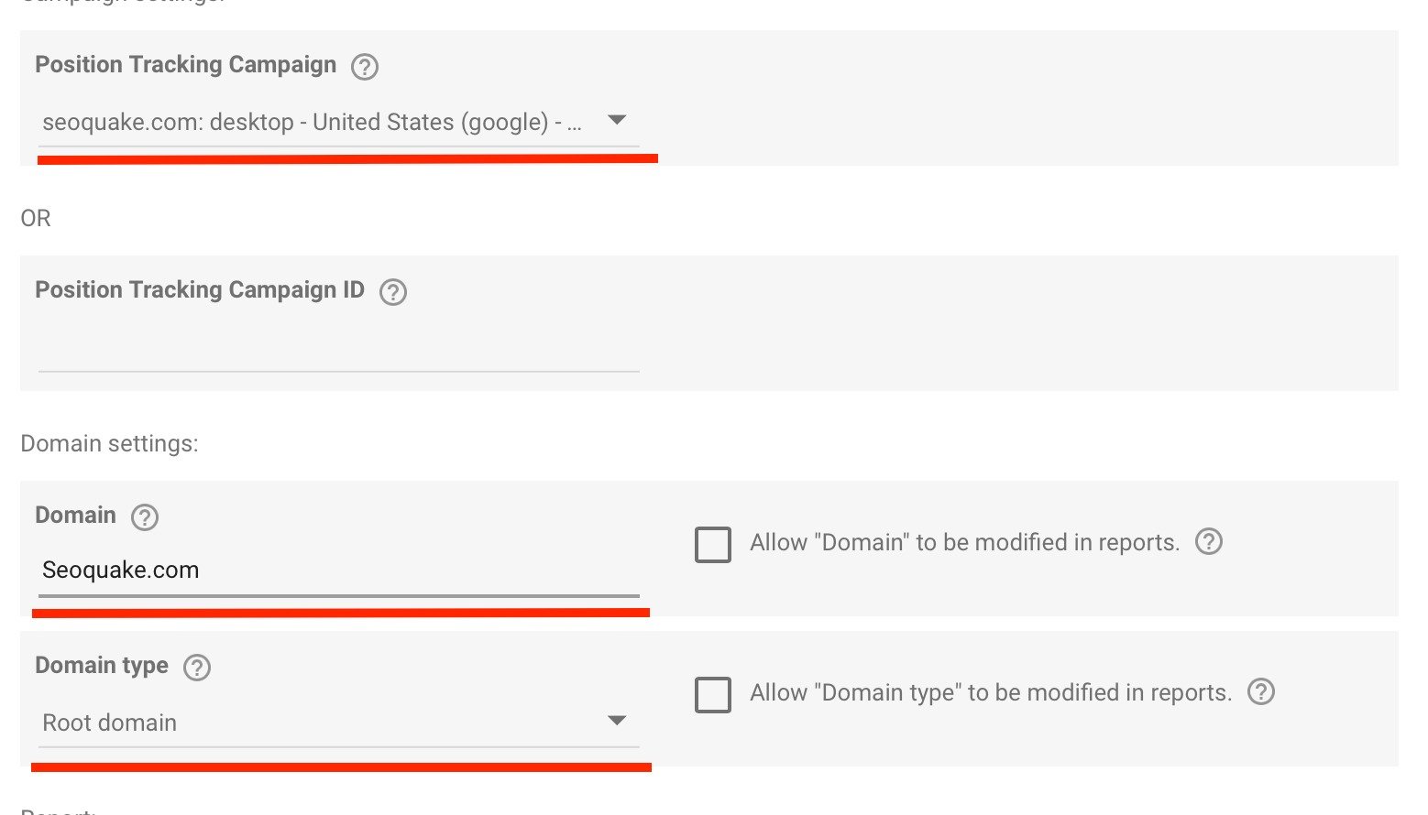View the Domain help tooltip
This screenshot has height=815, width=1428.
144,517
